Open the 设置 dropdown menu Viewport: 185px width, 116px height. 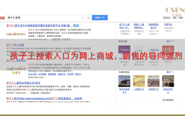(x=181, y=18)
